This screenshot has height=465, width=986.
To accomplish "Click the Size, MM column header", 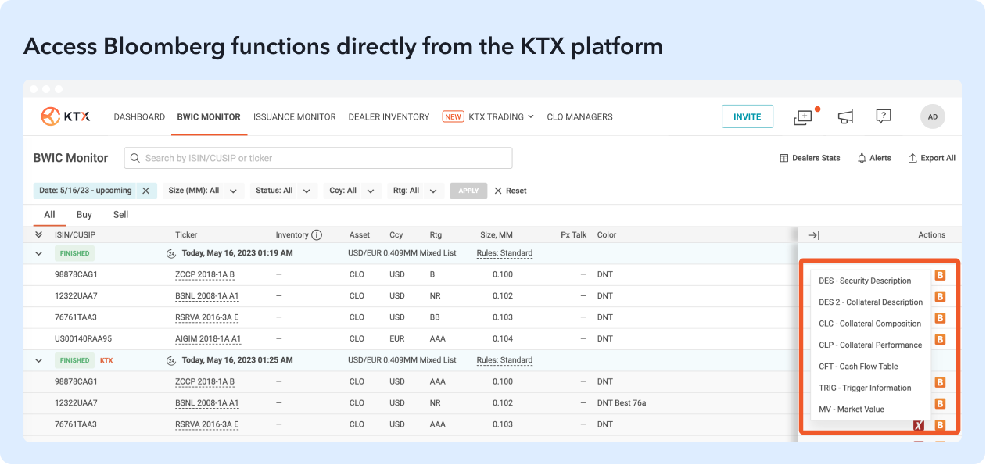I will pos(497,234).
